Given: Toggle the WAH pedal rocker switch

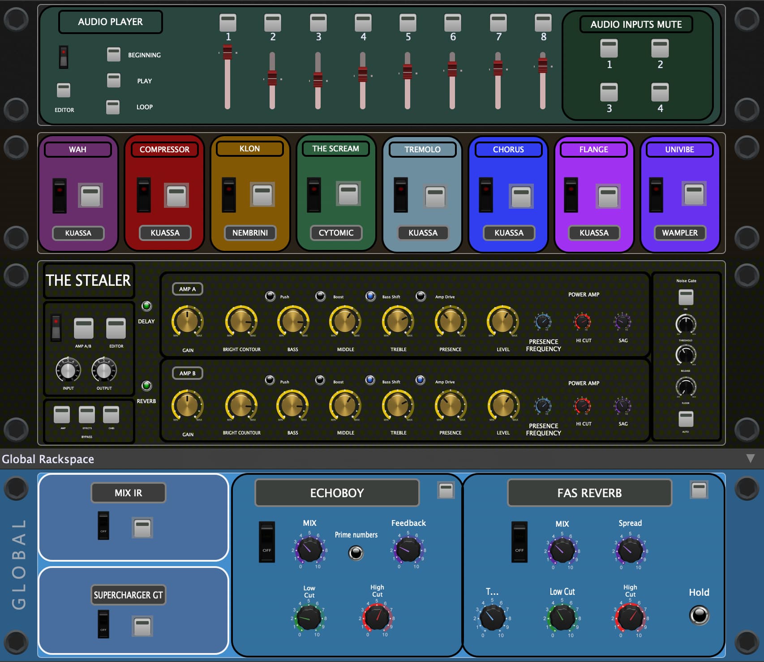Looking at the screenshot, I should point(60,196).
